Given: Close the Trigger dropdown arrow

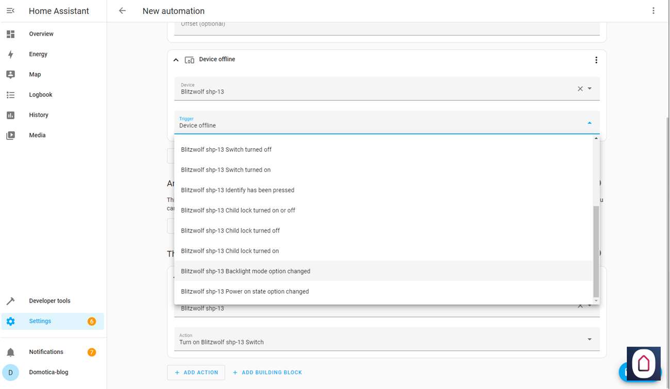Looking at the screenshot, I should point(589,123).
